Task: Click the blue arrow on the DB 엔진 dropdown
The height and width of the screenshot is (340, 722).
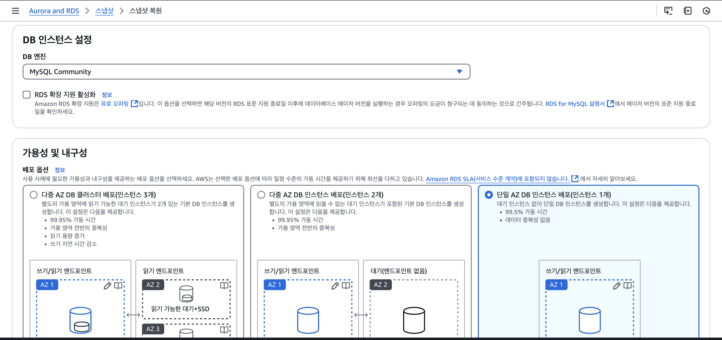Action: 459,72
